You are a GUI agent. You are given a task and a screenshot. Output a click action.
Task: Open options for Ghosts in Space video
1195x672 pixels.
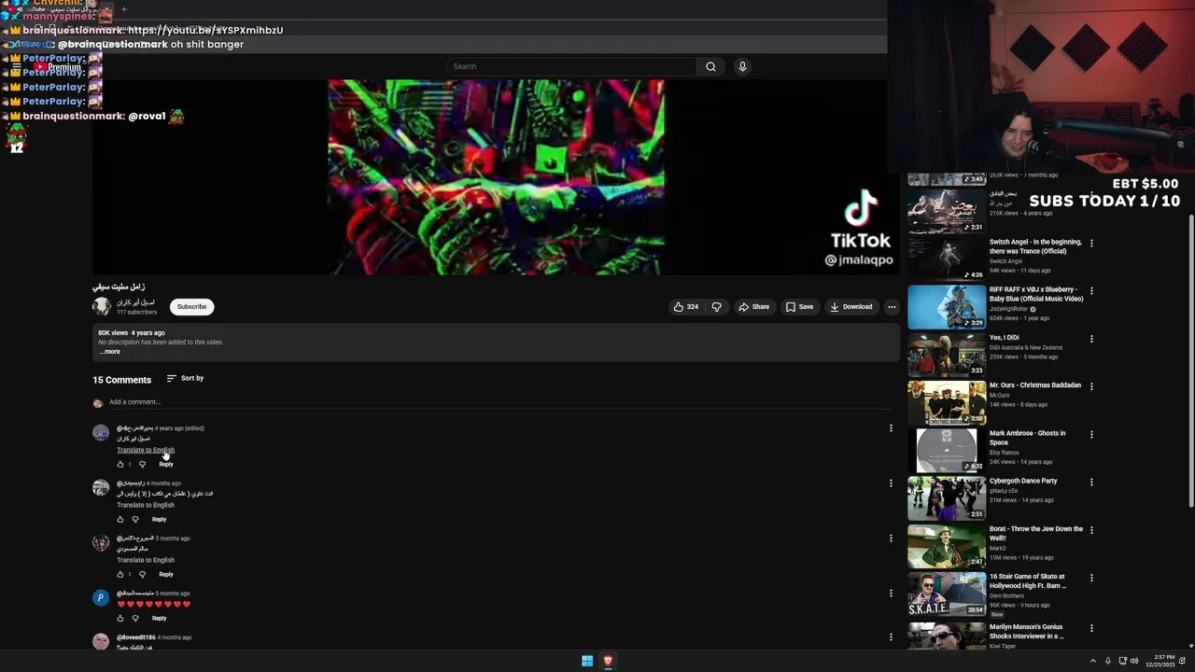pos(1091,434)
